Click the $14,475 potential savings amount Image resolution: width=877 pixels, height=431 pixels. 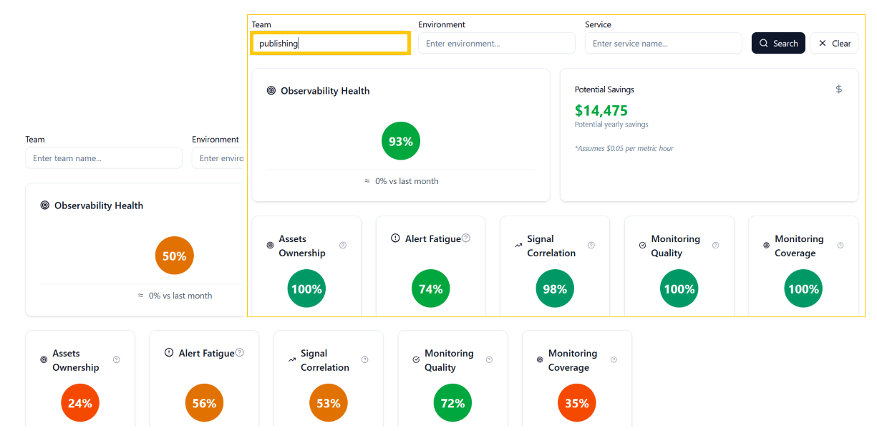coord(601,111)
